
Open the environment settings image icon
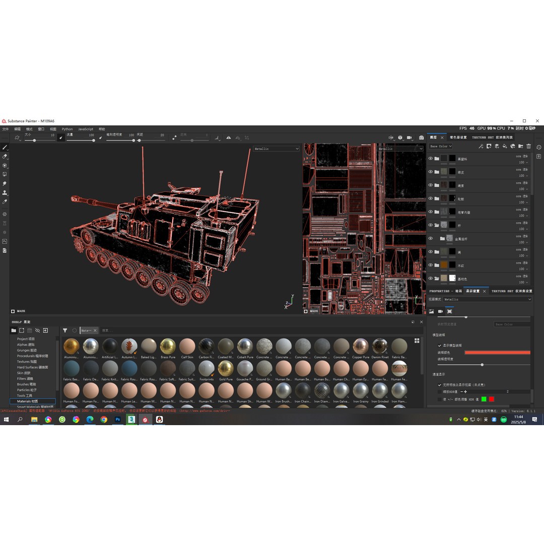[431, 312]
